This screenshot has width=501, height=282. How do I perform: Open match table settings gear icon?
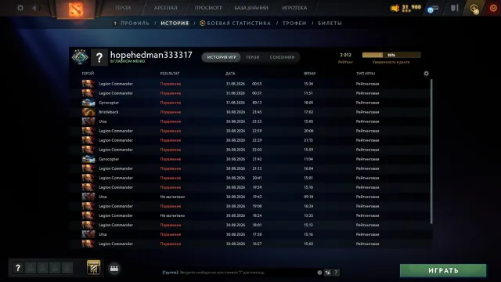[x=426, y=74]
